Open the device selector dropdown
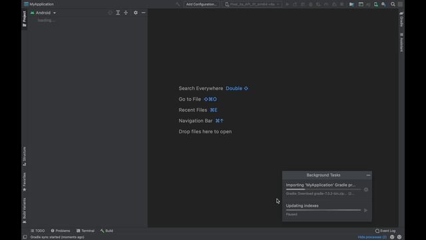 click(252, 4)
